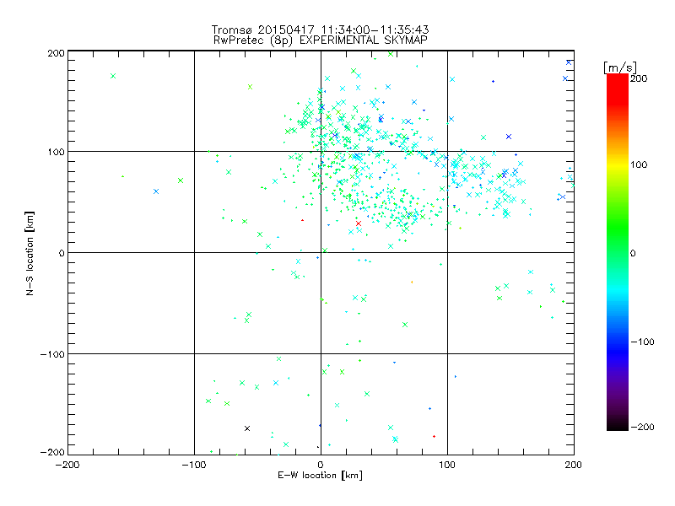
Task: Select the black cross marker in the skymap
Action: [x=247, y=428]
